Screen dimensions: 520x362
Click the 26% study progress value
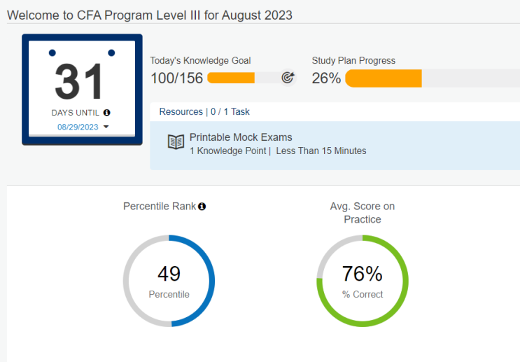[x=326, y=78]
